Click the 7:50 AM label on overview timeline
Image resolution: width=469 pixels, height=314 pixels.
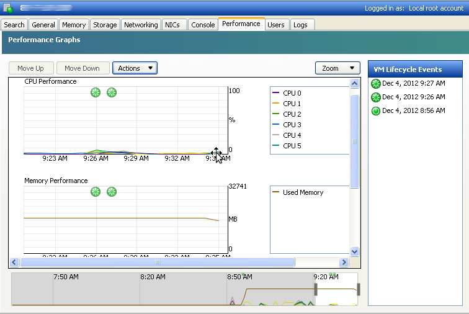66,277
